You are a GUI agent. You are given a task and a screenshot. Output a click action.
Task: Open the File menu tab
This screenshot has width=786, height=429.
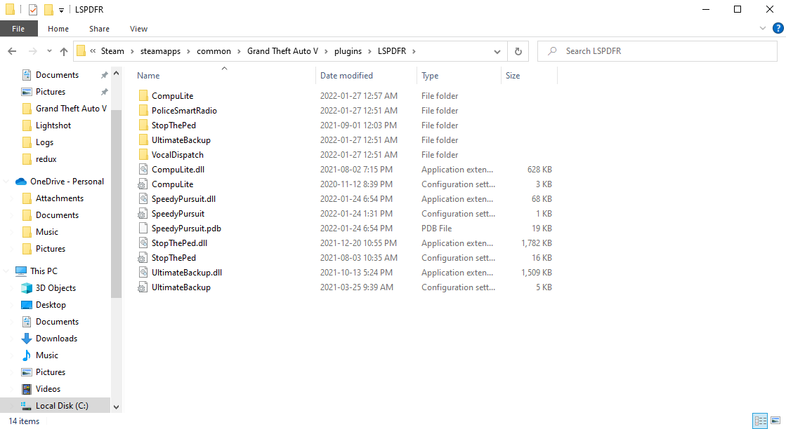[18, 29]
